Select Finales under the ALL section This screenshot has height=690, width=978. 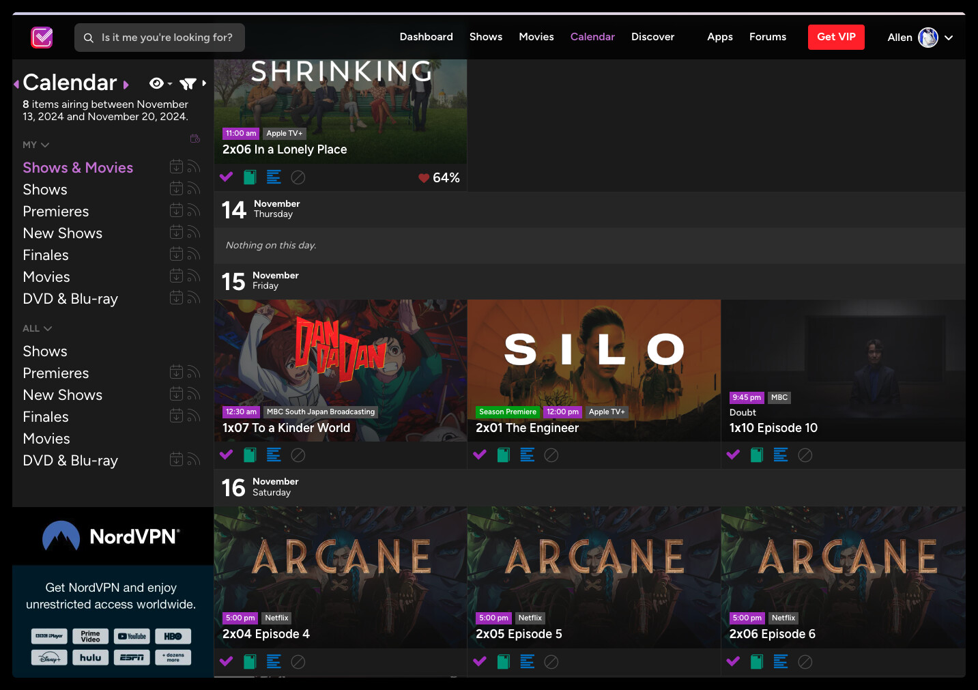click(46, 417)
